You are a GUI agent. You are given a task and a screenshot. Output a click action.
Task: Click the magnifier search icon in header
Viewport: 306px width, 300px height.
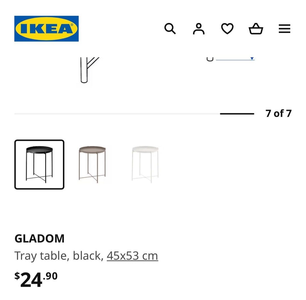coord(170,28)
